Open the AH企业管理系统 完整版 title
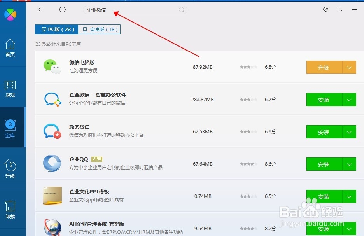The width and height of the screenshot is (364, 236). tap(96, 224)
